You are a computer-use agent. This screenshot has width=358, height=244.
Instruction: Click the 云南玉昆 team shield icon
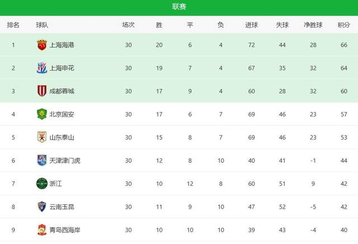[42, 207]
